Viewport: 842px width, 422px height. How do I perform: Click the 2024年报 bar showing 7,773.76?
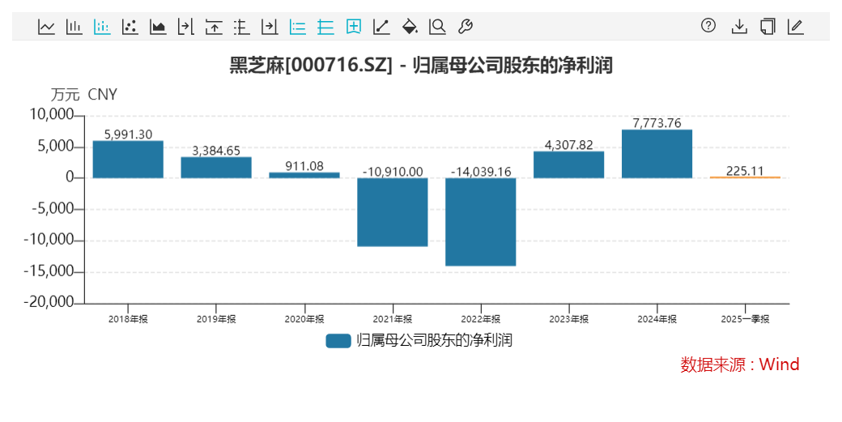(x=657, y=154)
